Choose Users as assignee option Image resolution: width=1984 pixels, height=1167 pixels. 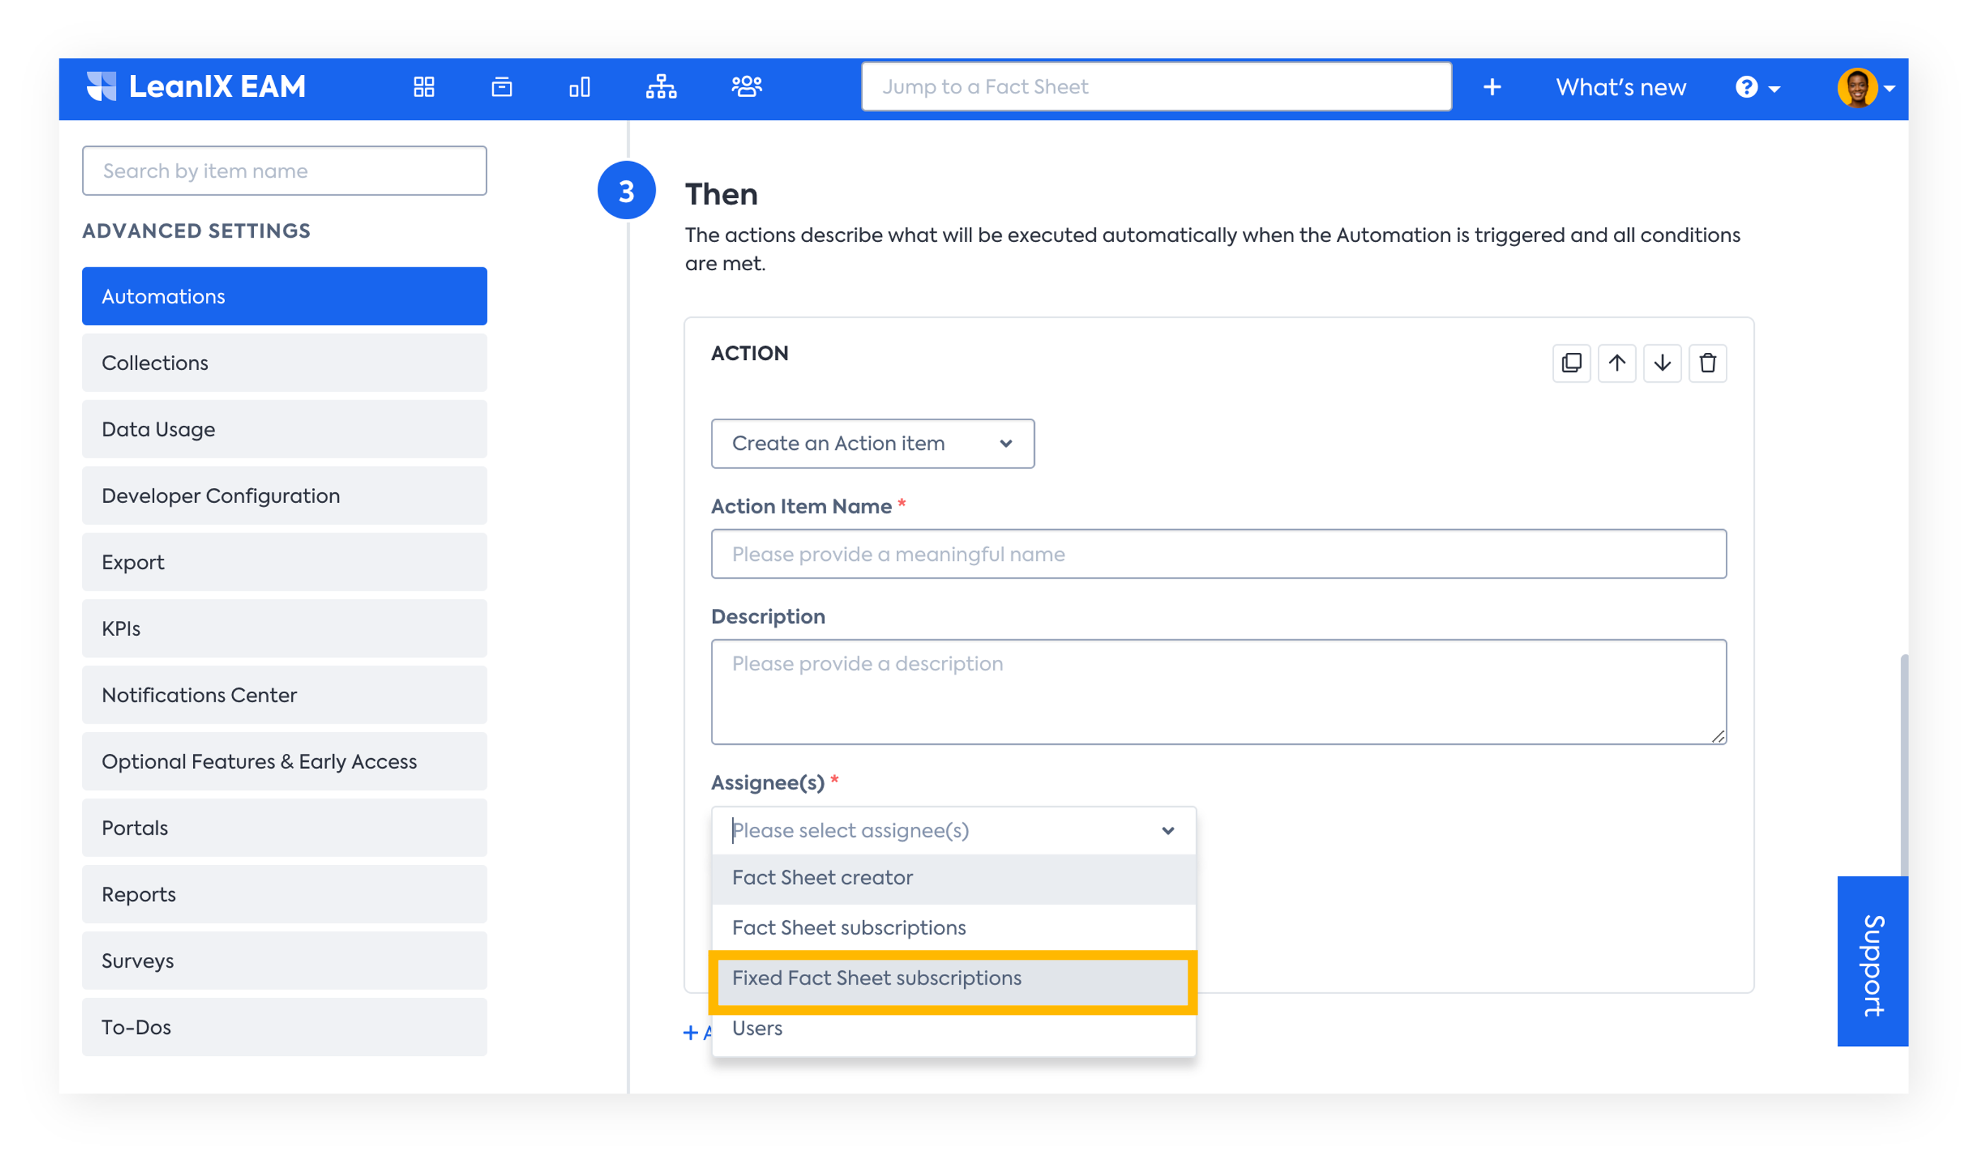coord(953,1028)
